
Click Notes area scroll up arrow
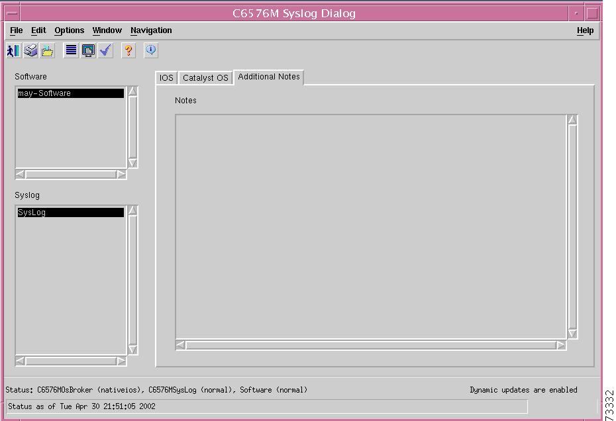coord(572,119)
